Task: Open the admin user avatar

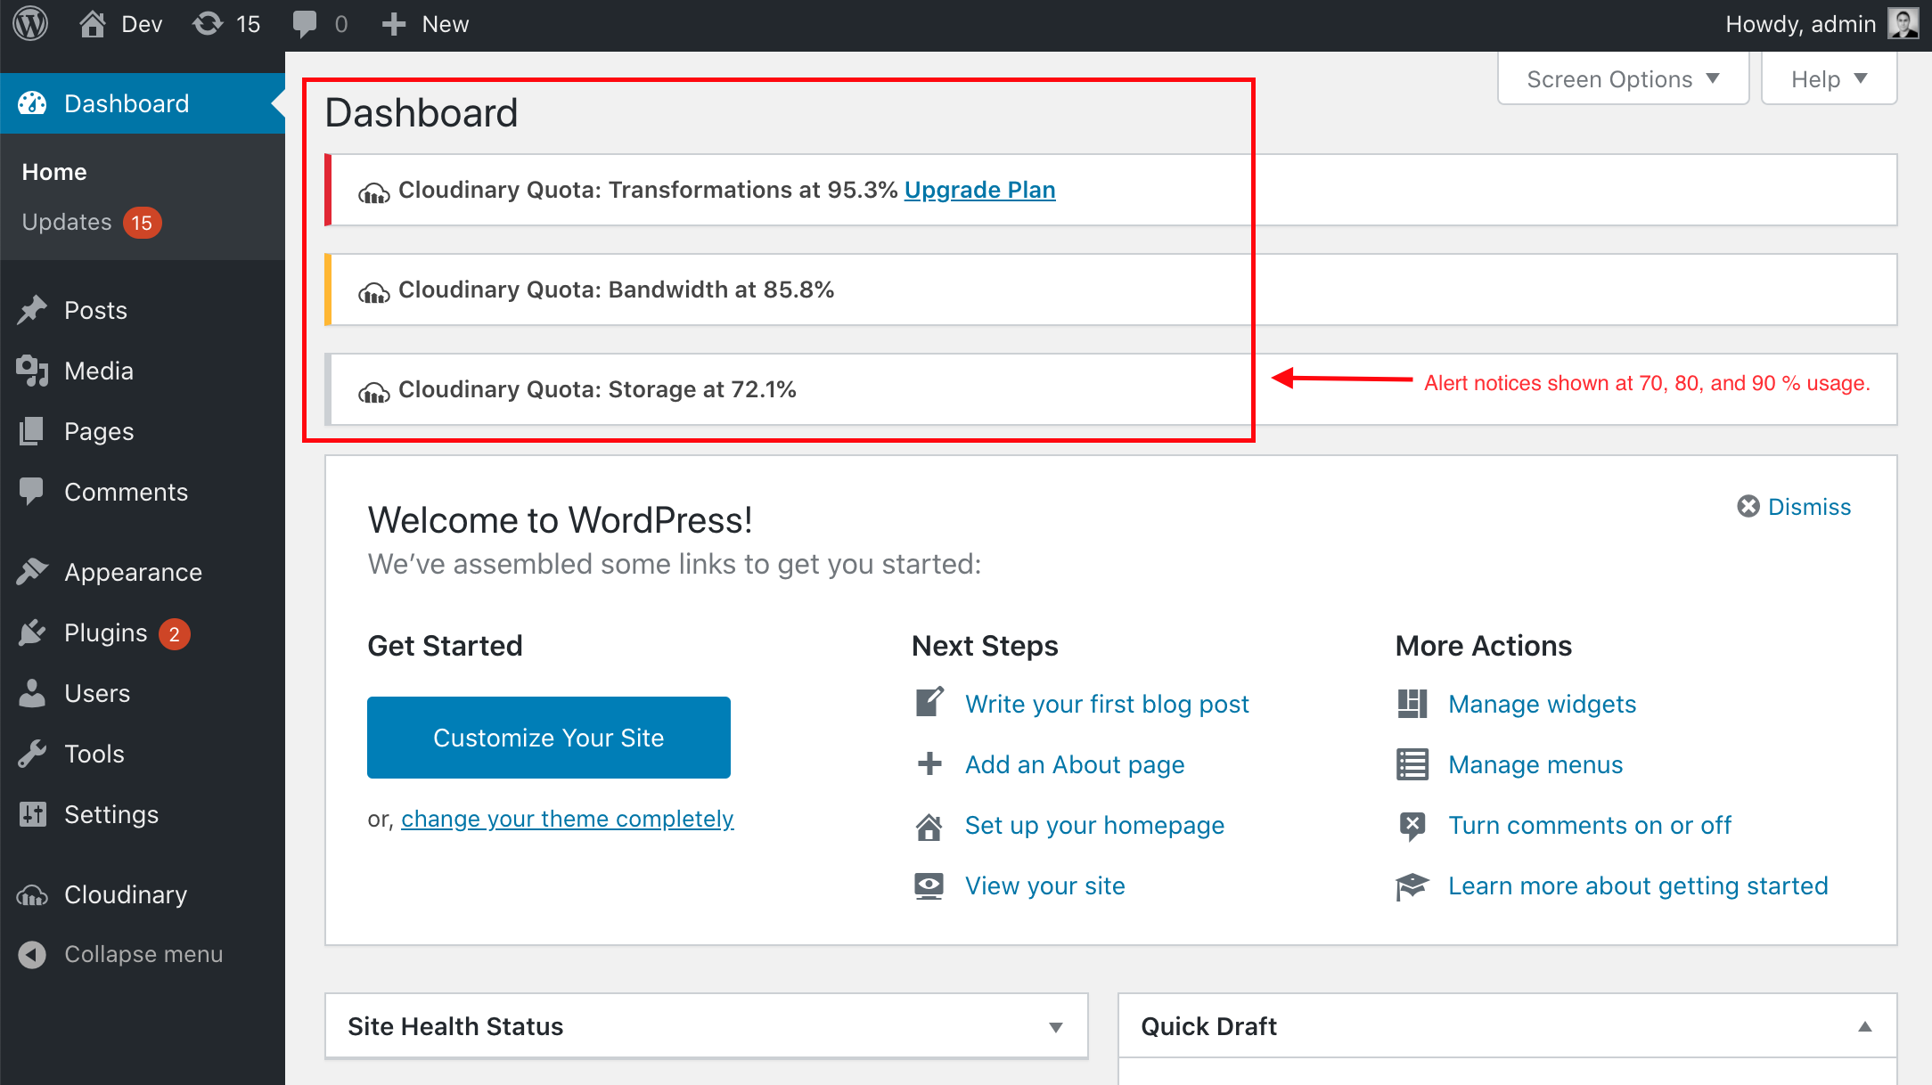Action: (1903, 24)
